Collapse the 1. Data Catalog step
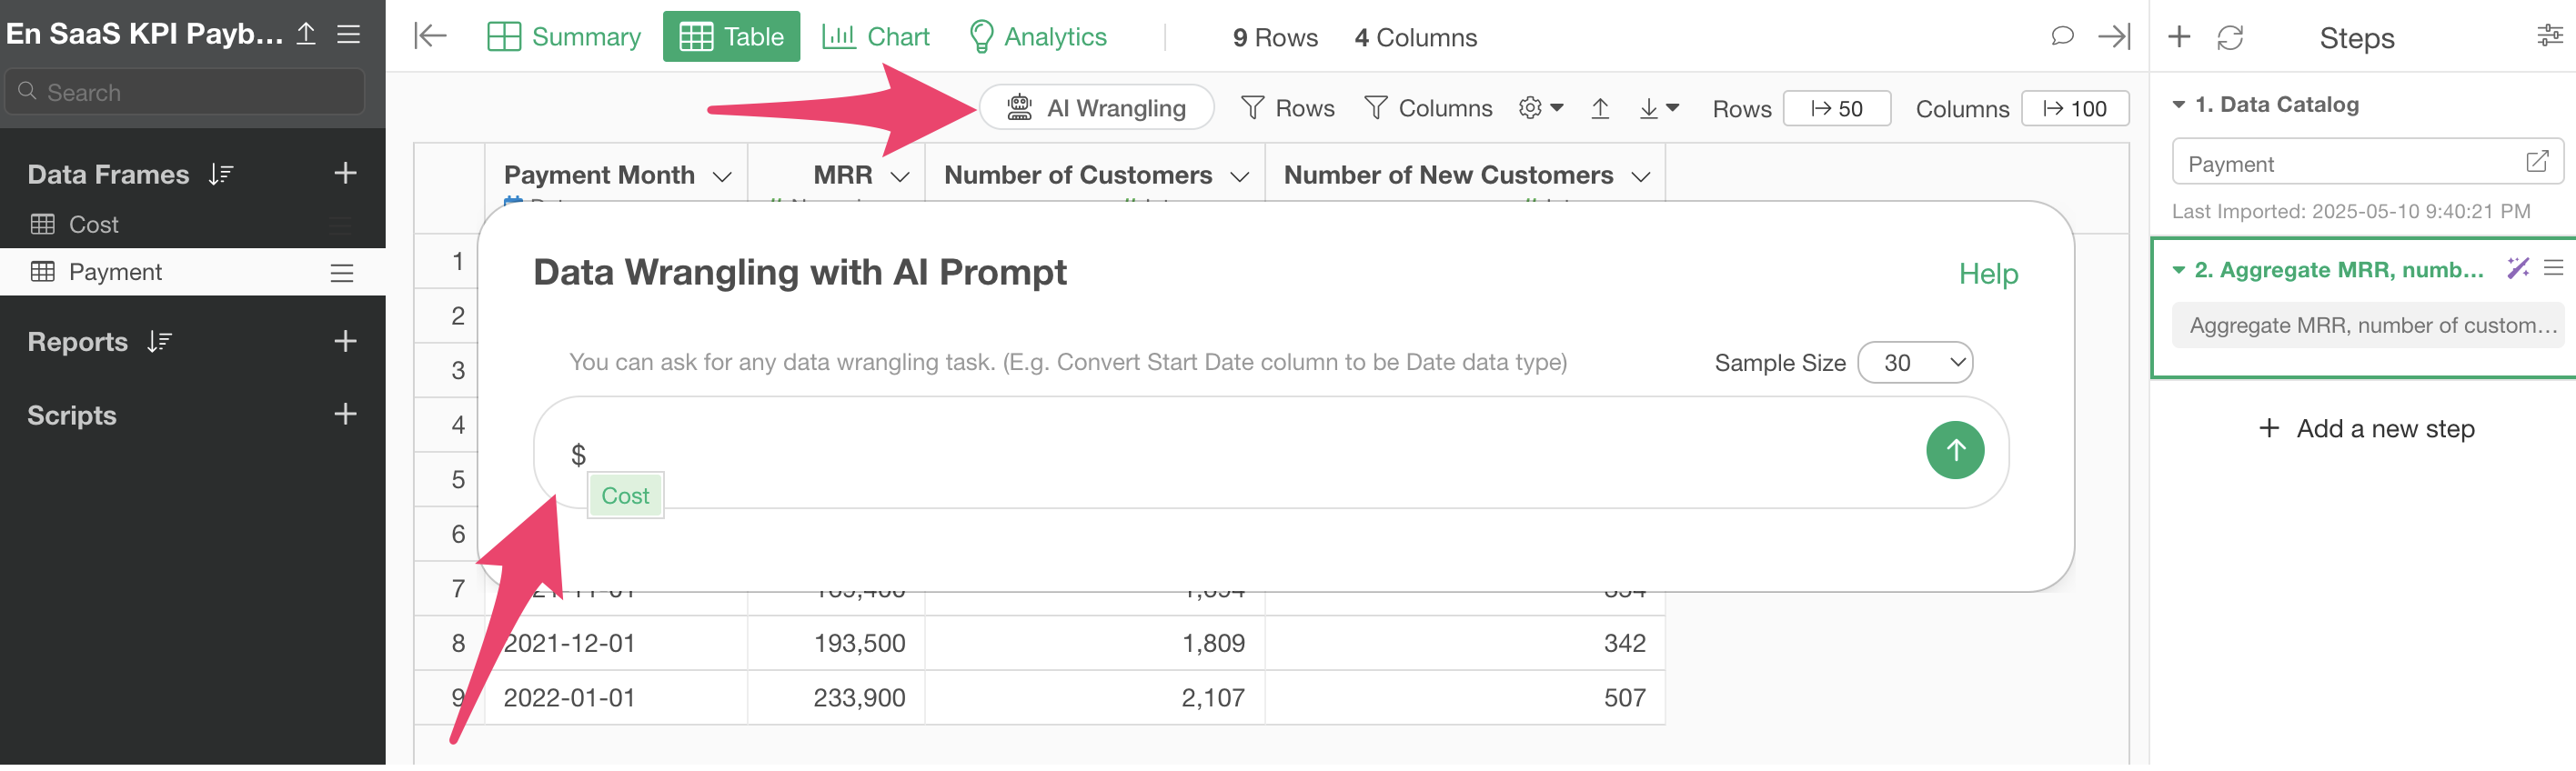The height and width of the screenshot is (771, 2576). point(2178,105)
